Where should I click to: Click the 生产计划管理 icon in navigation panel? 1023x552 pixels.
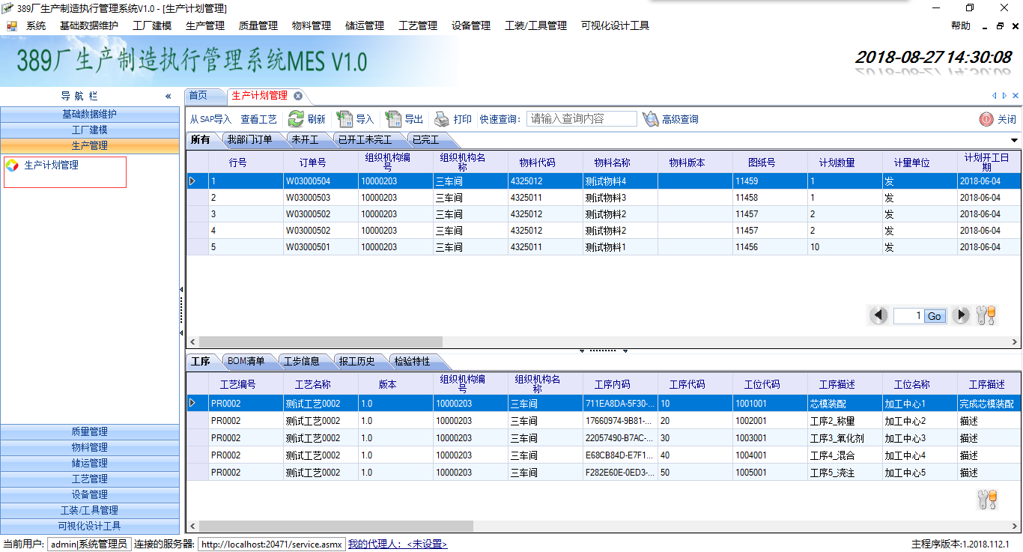[11, 165]
